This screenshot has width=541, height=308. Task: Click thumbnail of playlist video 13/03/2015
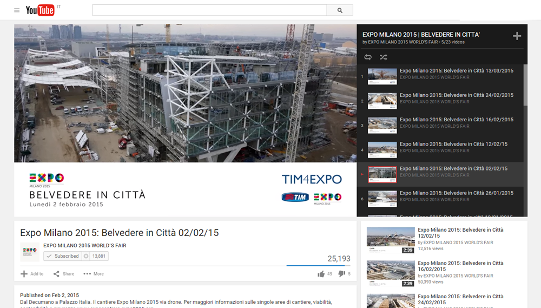[382, 76]
